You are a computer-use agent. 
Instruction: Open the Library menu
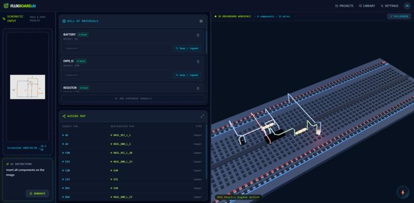367,6
